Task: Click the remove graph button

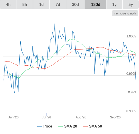Action: click(x=125, y=13)
